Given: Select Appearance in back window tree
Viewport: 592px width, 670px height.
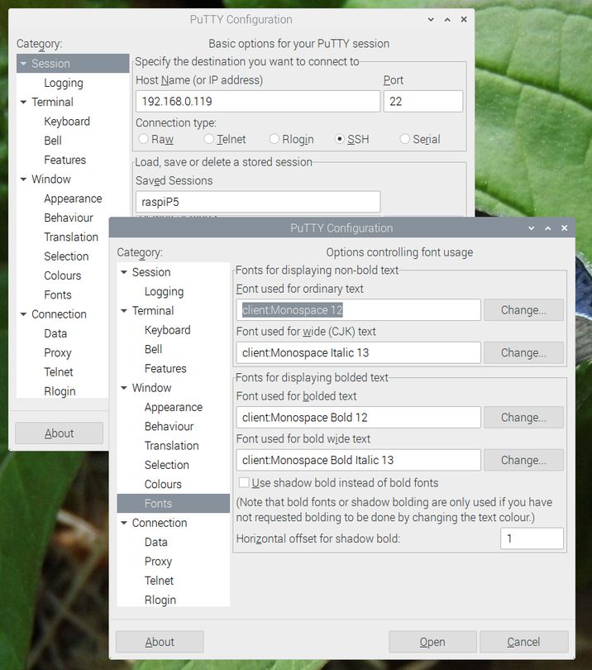Looking at the screenshot, I should (73, 199).
